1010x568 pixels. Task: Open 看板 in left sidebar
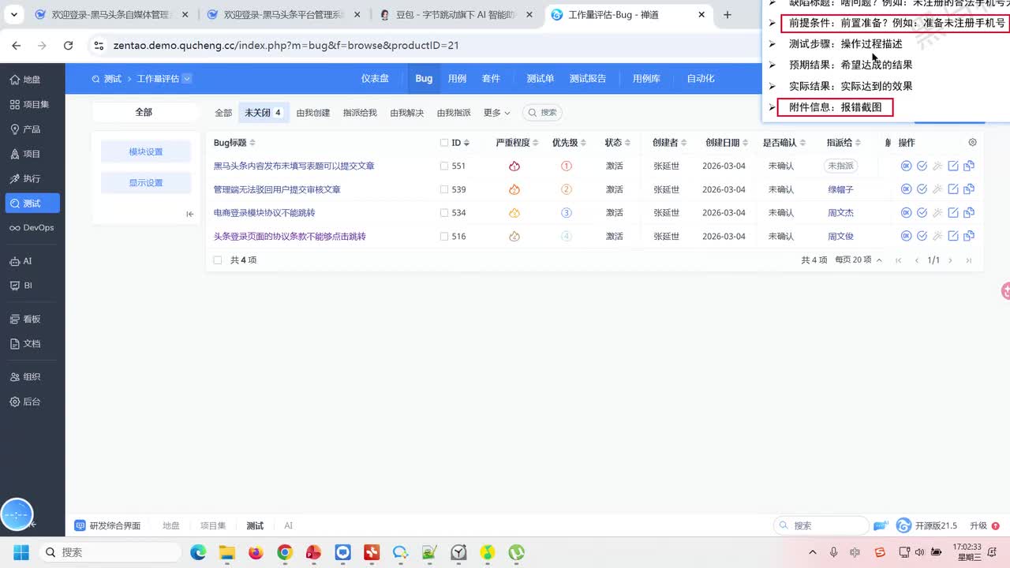(x=25, y=319)
